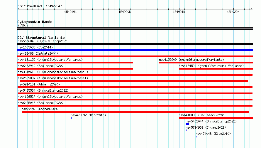This screenshot has height=148, width=261.
Task: Click the red nsv483088 variant bar
Action: pyautogui.click(x=135, y=56)
